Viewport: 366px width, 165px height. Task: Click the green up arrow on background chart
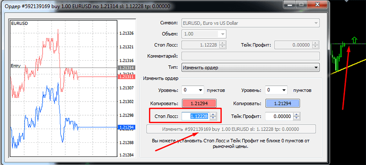pyautogui.click(x=355, y=40)
